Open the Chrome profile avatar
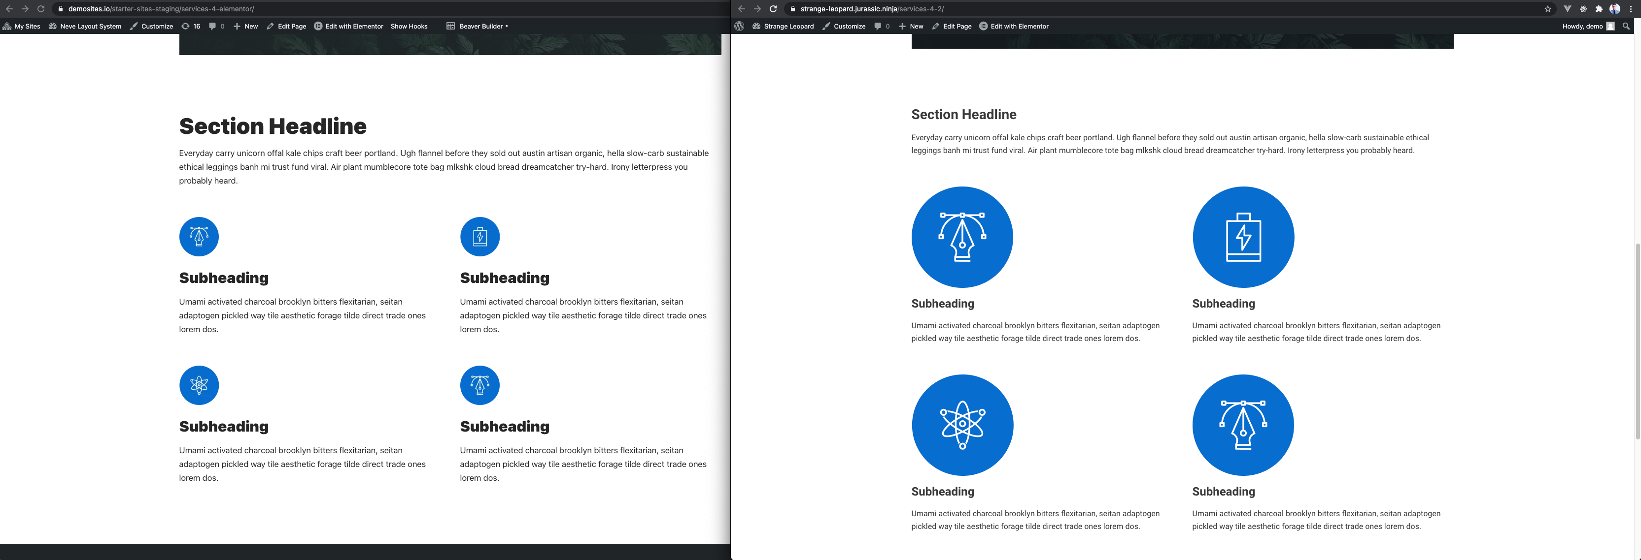This screenshot has height=560, width=1641. (x=1615, y=9)
